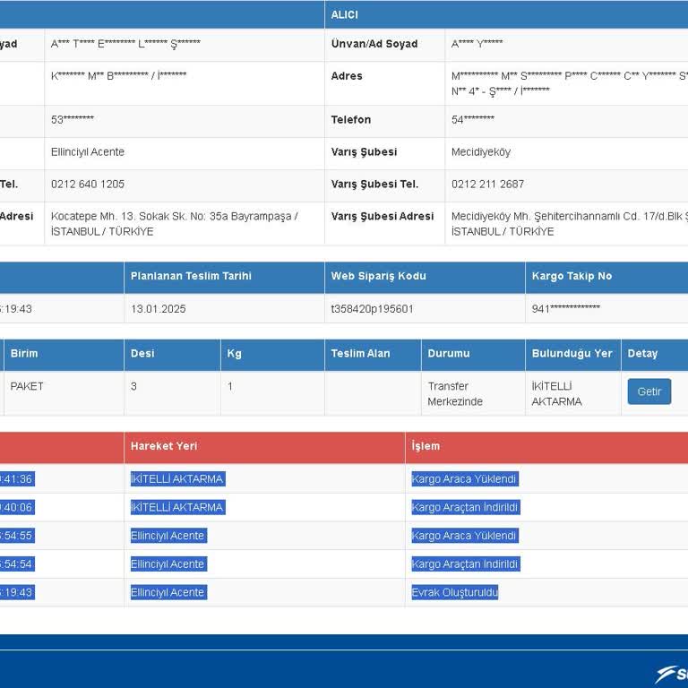Click the Mecidiyeköy arrival branch value
The image size is (688, 688).
pos(481,152)
